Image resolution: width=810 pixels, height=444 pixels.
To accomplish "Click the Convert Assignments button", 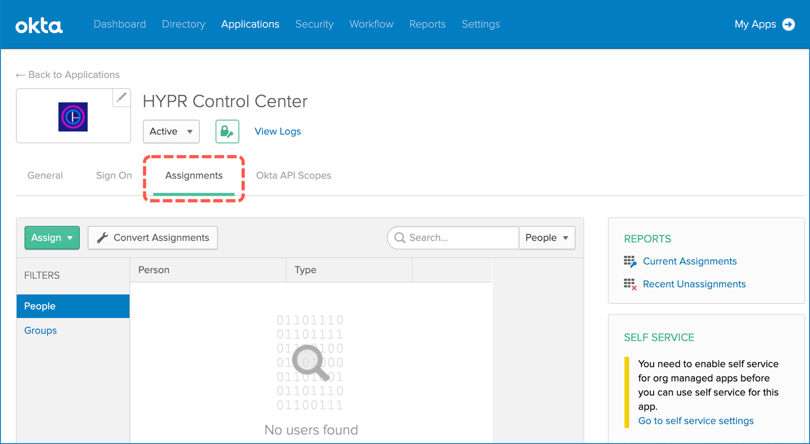I will 153,238.
